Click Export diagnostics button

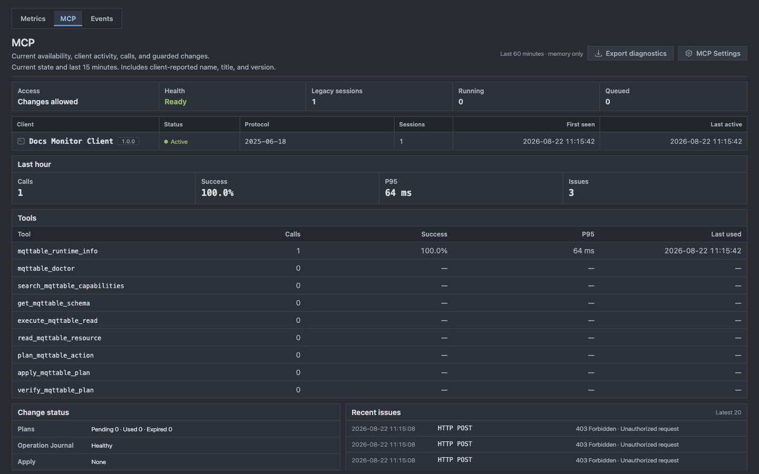(630, 53)
